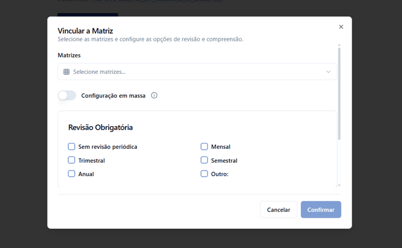This screenshot has height=248, width=402.
Task: Click the Configuração em massa label text
Action: tap(113, 95)
